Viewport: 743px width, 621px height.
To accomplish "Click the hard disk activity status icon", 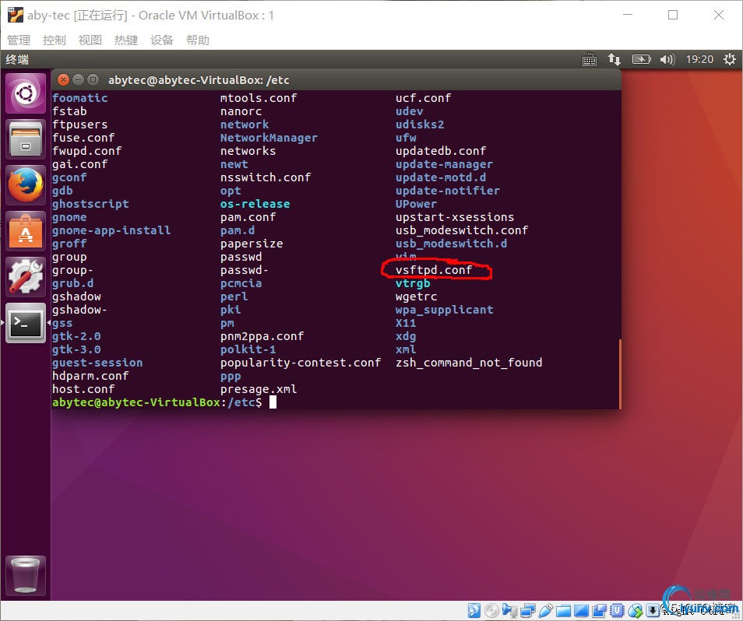I will coord(474,610).
